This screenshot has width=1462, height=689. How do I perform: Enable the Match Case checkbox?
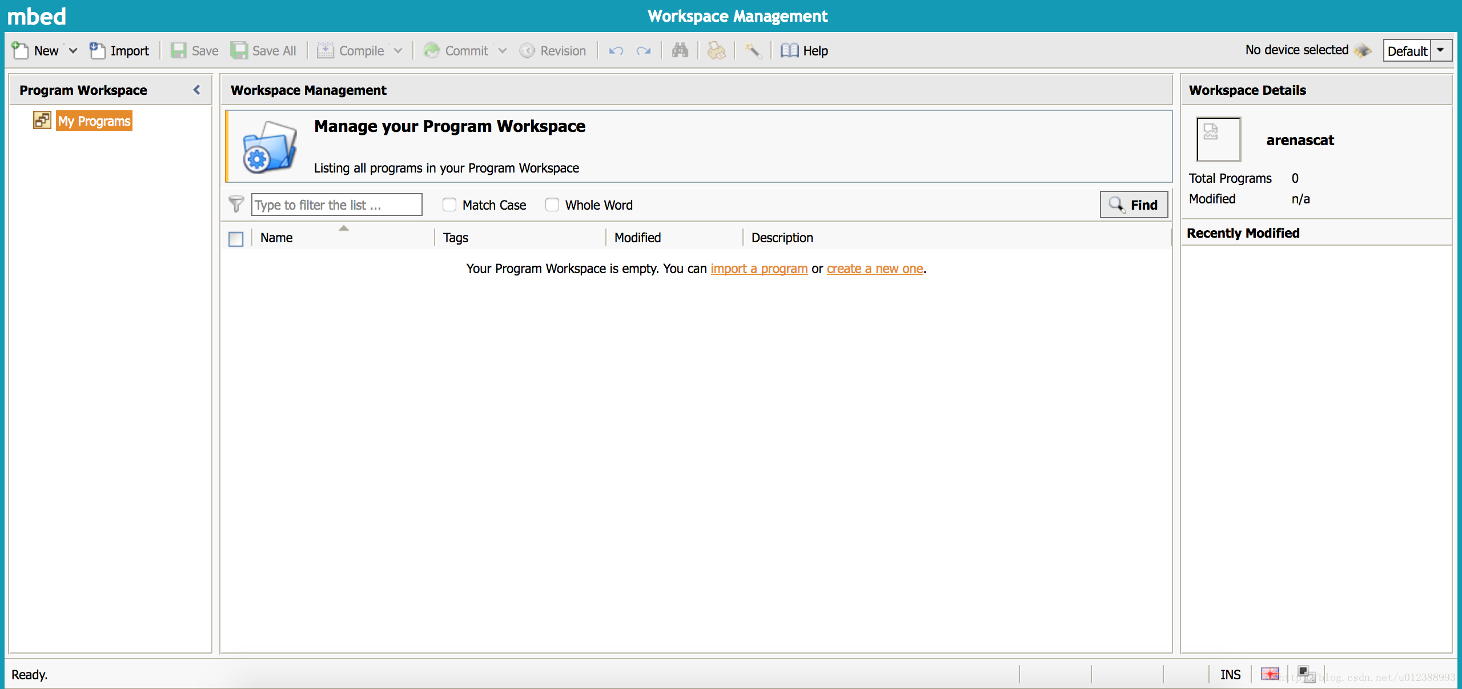(449, 205)
